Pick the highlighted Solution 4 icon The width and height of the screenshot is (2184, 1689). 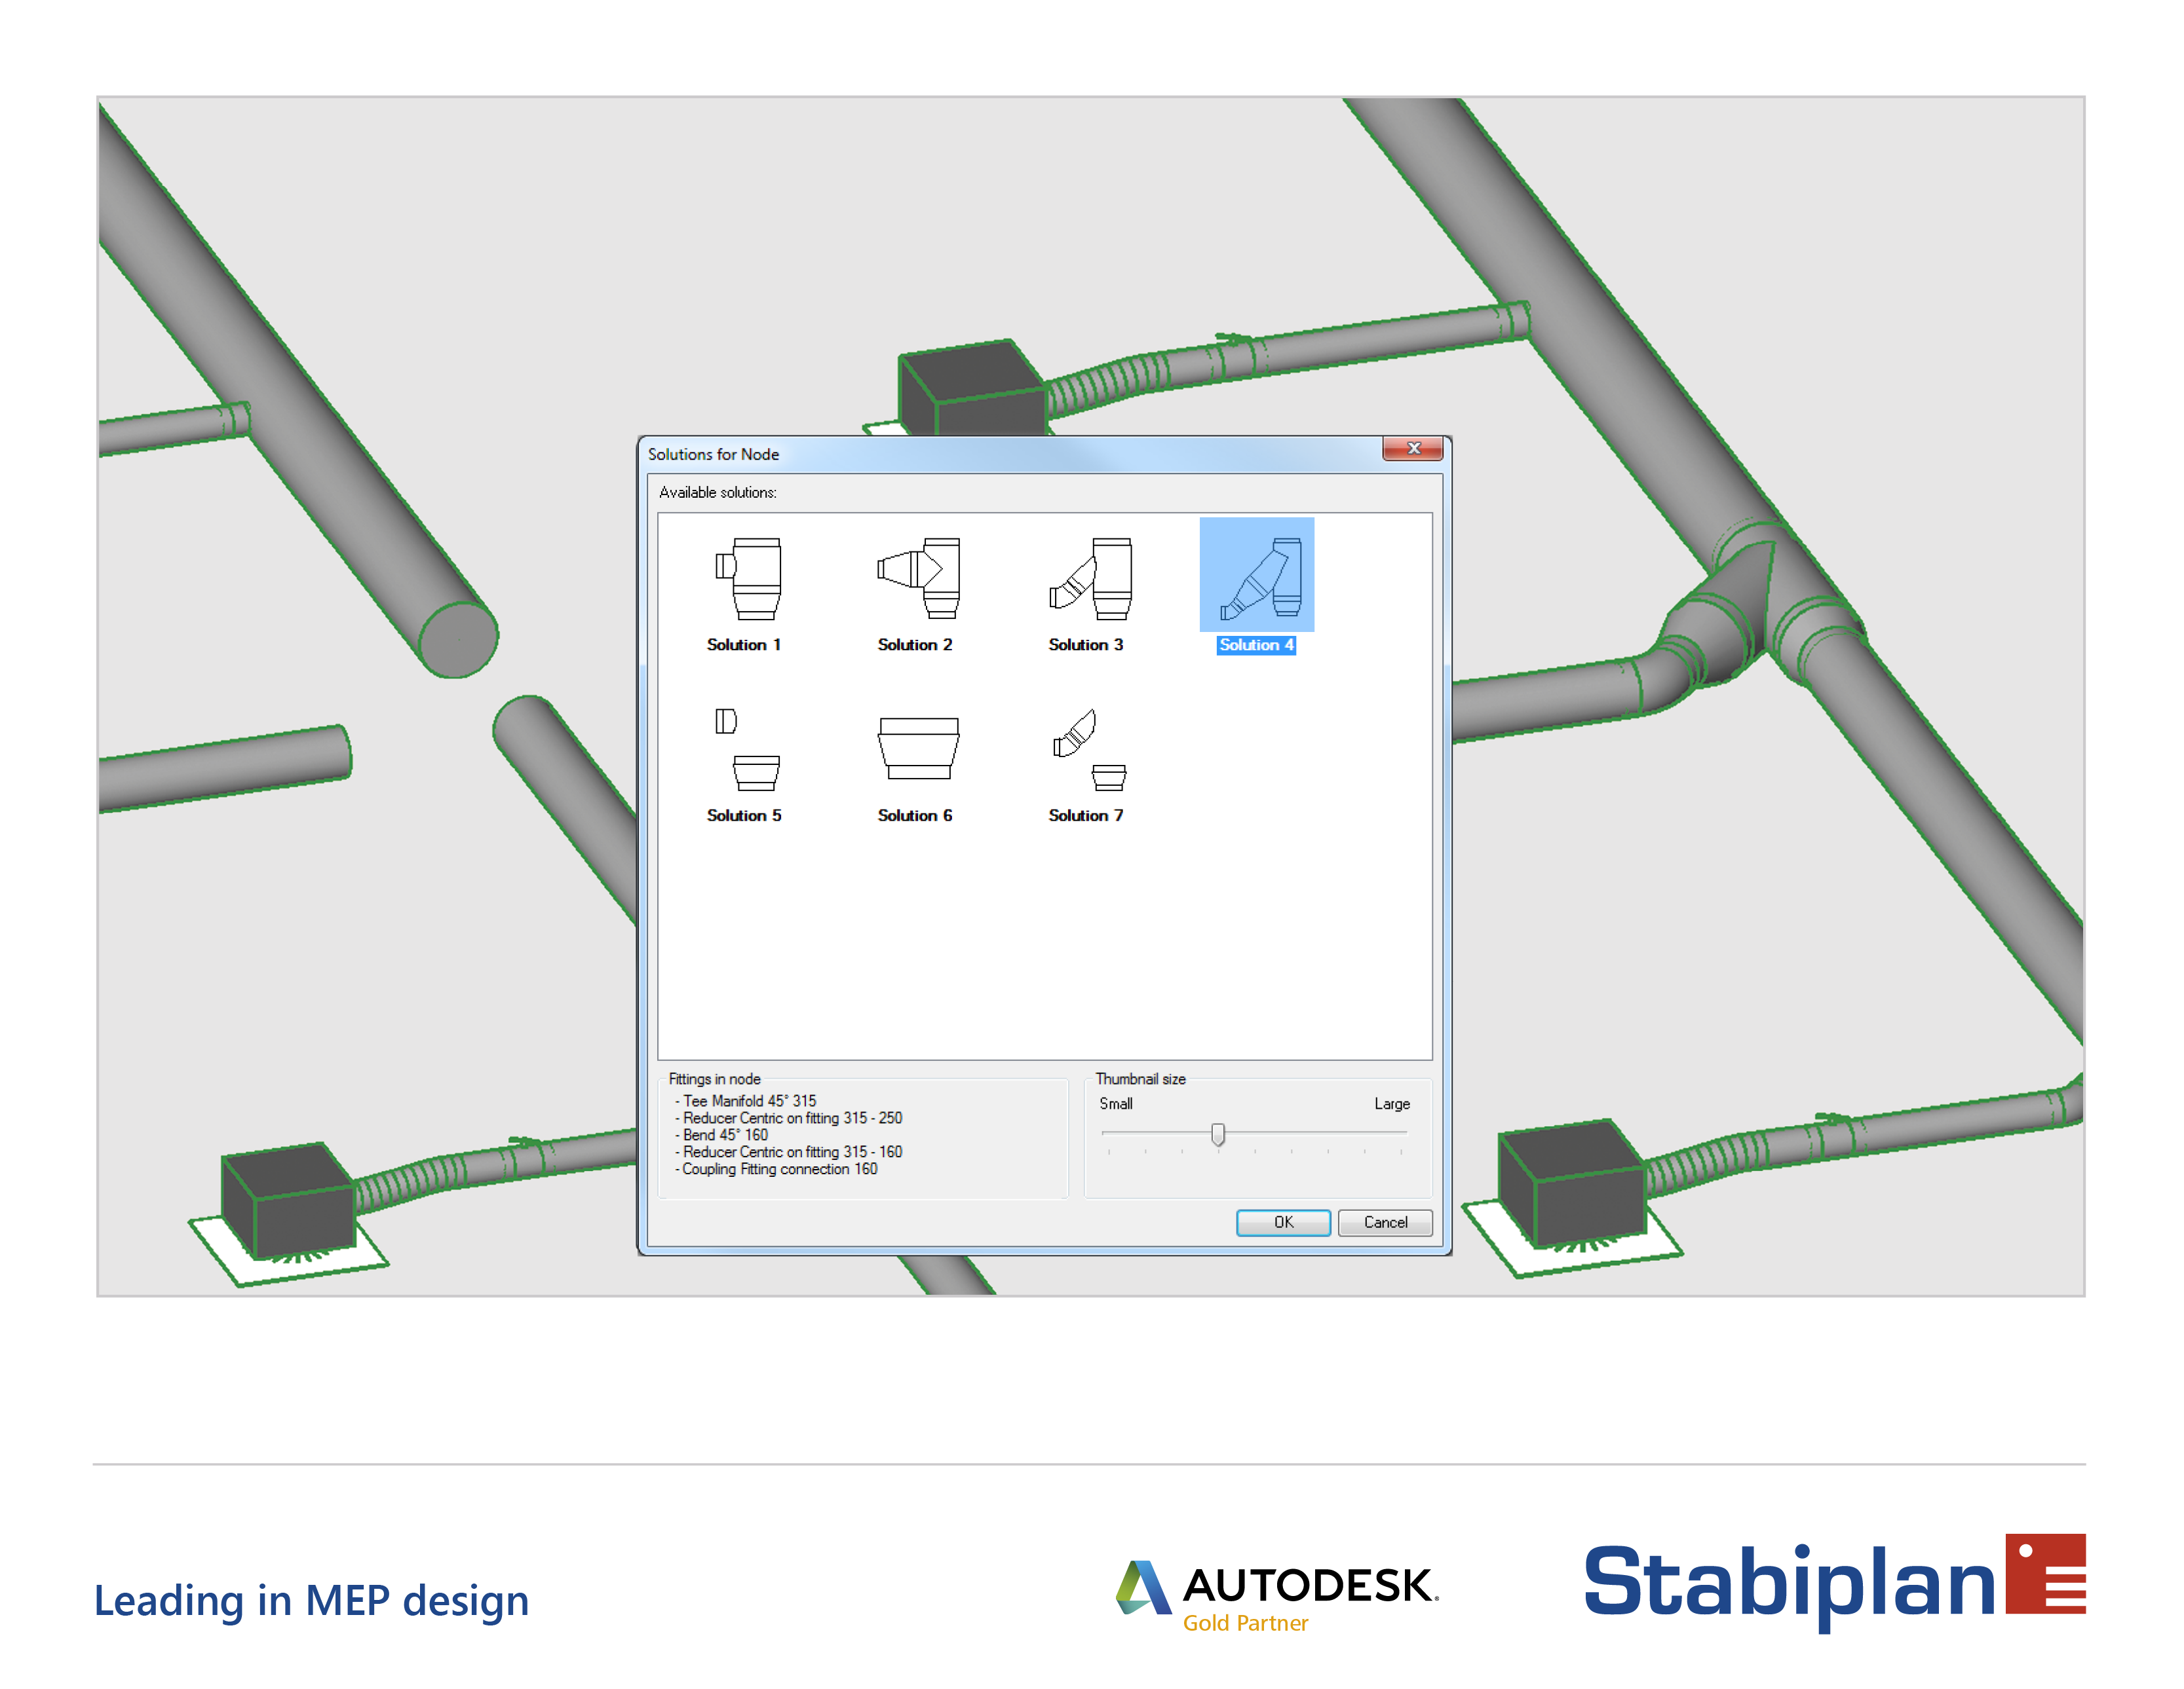click(1256, 576)
